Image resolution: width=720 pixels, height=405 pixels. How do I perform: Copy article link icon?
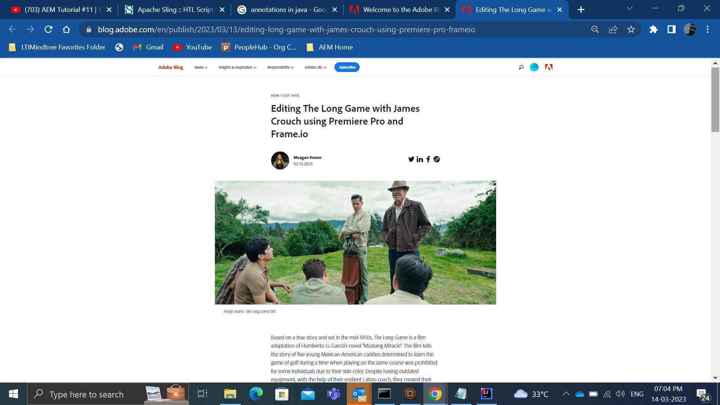(436, 159)
